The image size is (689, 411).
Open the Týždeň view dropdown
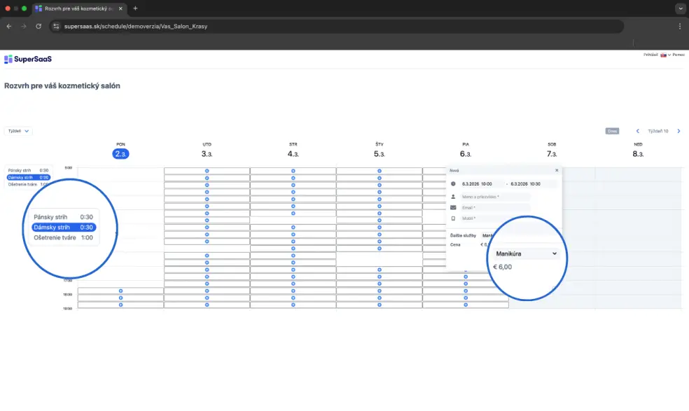click(18, 131)
